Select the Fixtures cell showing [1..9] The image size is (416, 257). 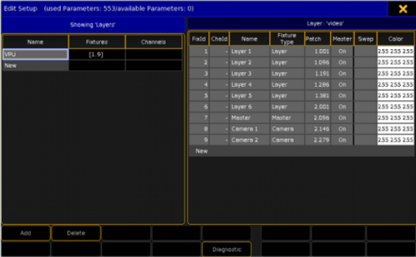[96, 54]
